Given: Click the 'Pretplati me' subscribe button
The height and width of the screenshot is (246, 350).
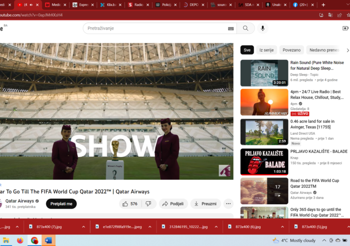Looking at the screenshot, I should click(x=61, y=204).
